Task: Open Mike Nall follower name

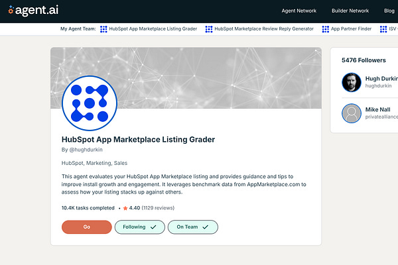Action: coord(377,109)
